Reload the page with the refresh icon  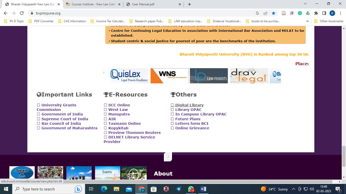pos(22,13)
